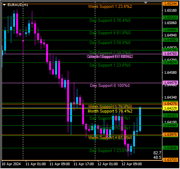Screen dimensions: 180x169
Task: Select the green 1.64795 price tag
Action: [x=171, y=50]
